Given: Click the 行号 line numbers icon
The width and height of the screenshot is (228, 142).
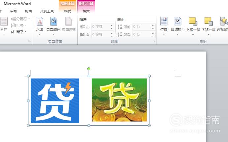Looking at the screenshot, I should tap(14, 25).
